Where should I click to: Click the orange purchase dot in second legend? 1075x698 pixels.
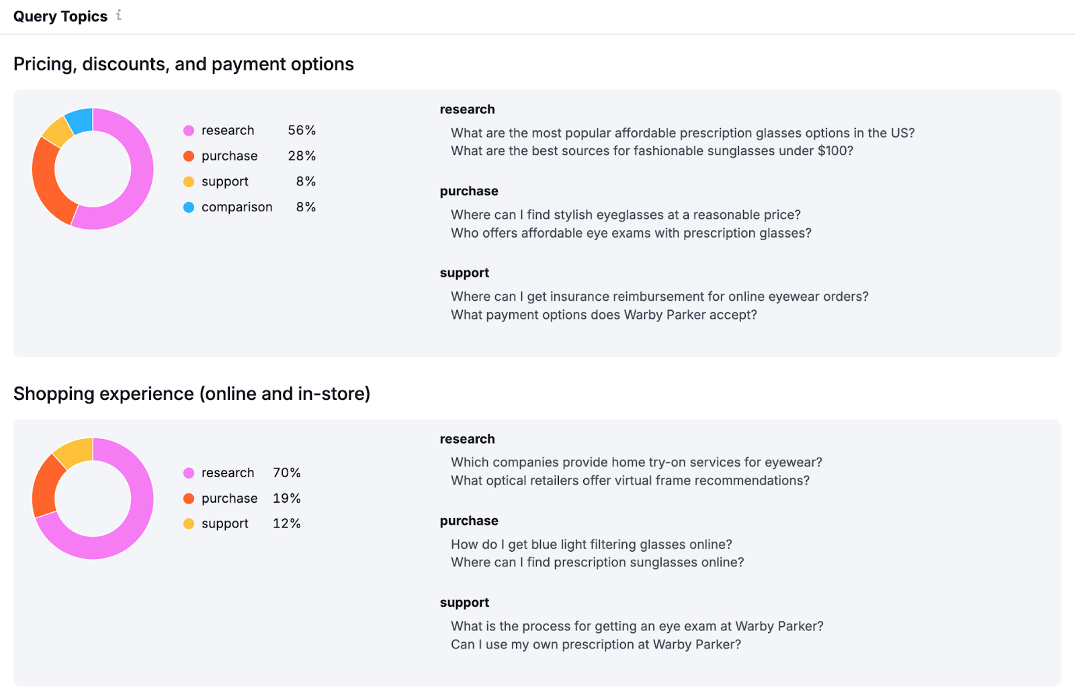click(189, 498)
